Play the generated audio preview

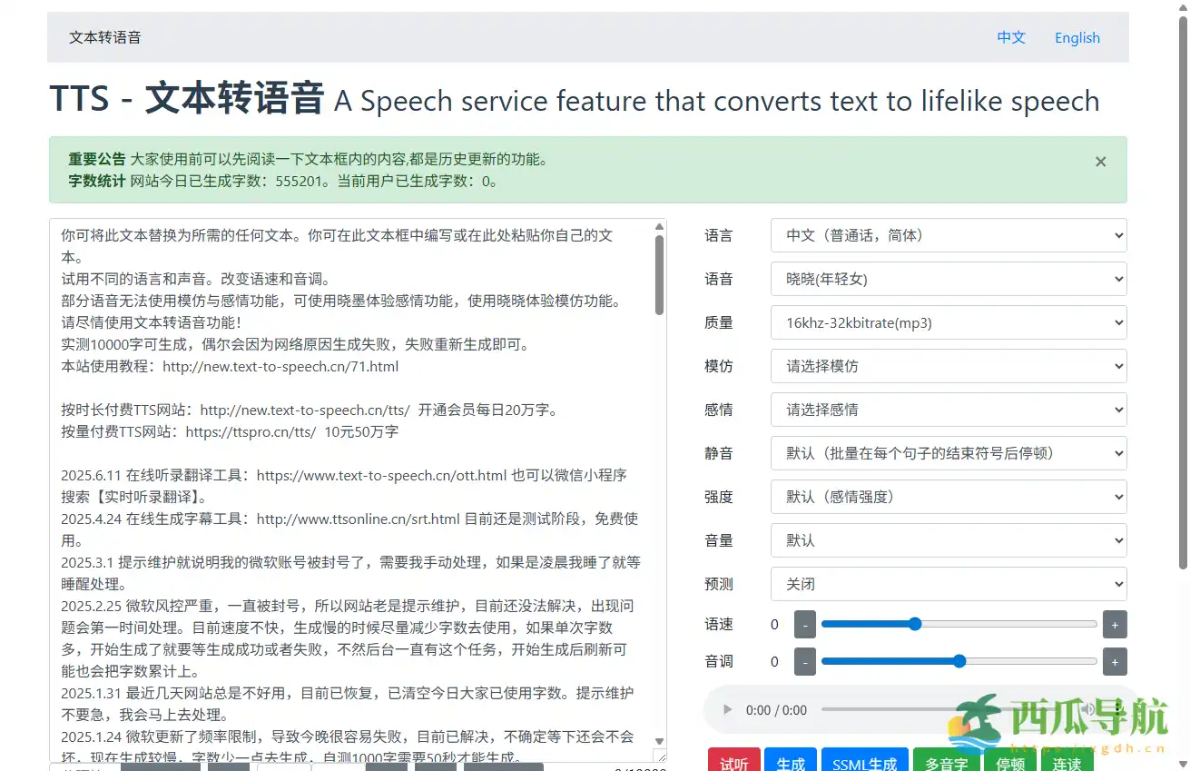(726, 710)
